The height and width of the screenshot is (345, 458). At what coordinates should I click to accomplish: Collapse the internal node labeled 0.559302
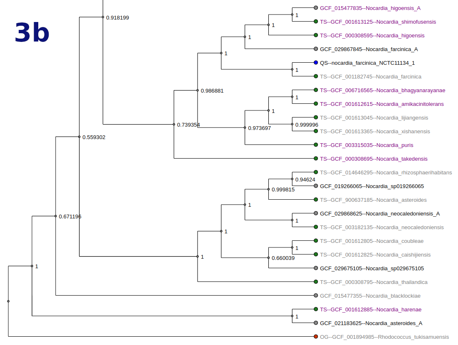click(79, 137)
